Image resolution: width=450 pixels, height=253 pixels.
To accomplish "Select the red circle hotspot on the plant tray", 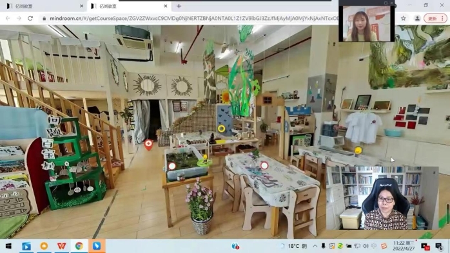I will pyautogui.click(x=172, y=166).
